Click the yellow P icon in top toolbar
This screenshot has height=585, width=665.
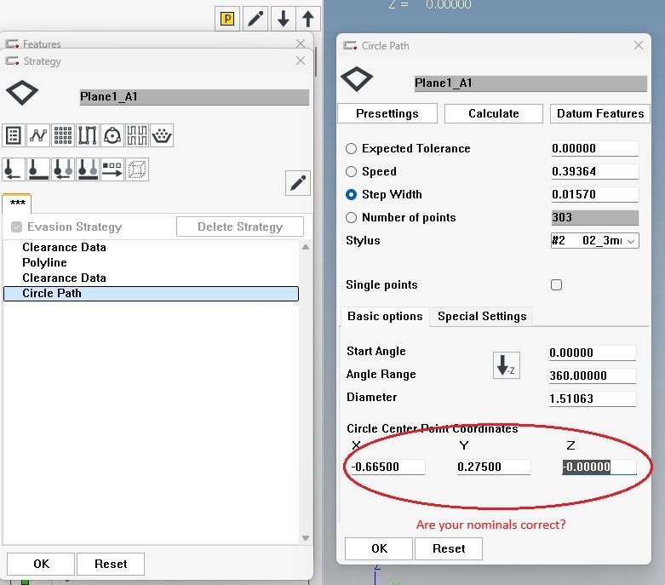227,19
